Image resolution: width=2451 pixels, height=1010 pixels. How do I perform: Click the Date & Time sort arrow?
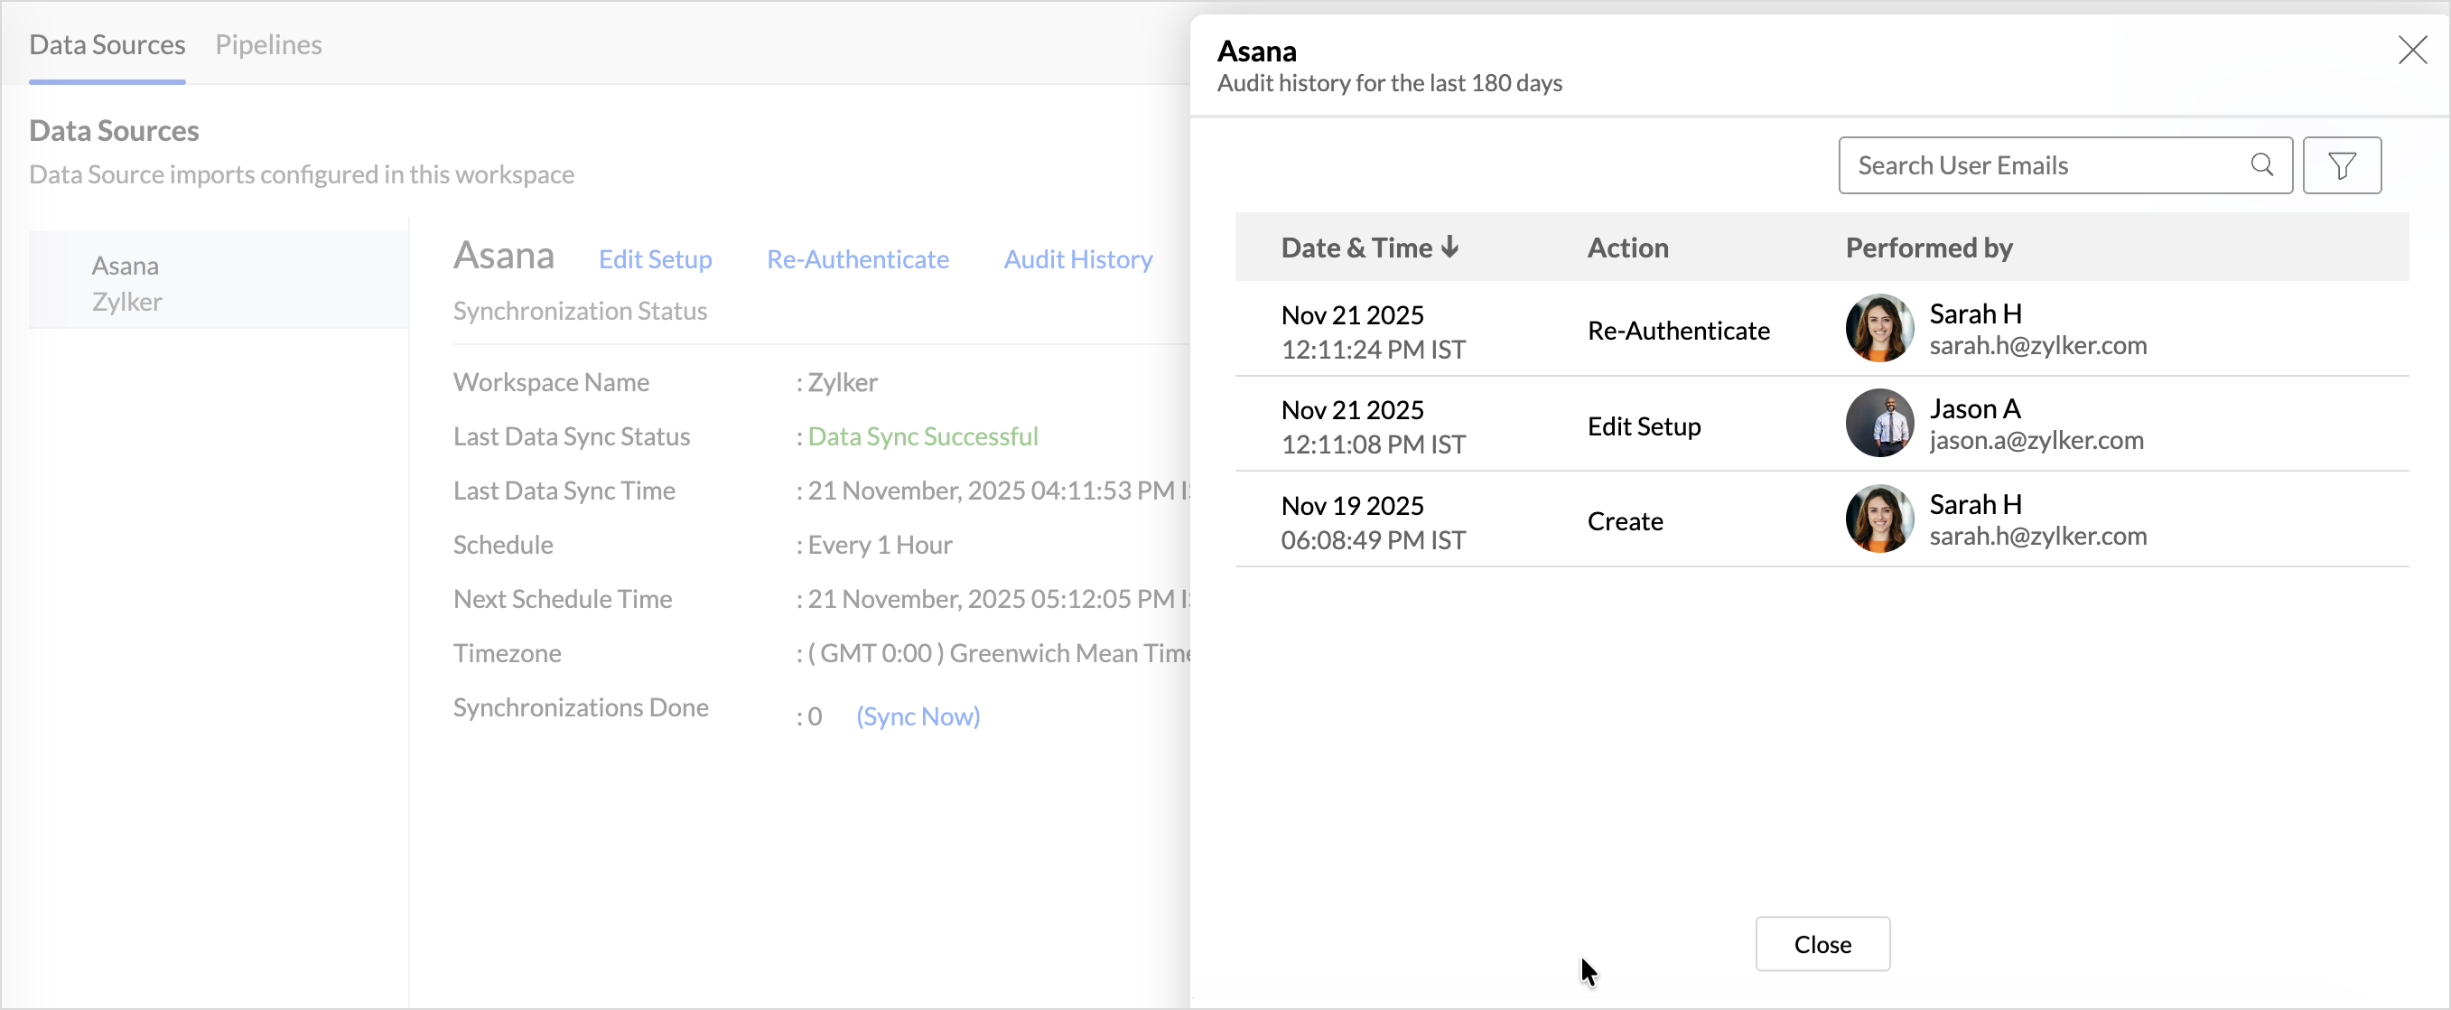click(1449, 248)
